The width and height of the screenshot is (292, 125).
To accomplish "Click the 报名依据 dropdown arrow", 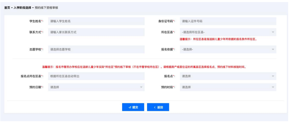I will [273, 49].
